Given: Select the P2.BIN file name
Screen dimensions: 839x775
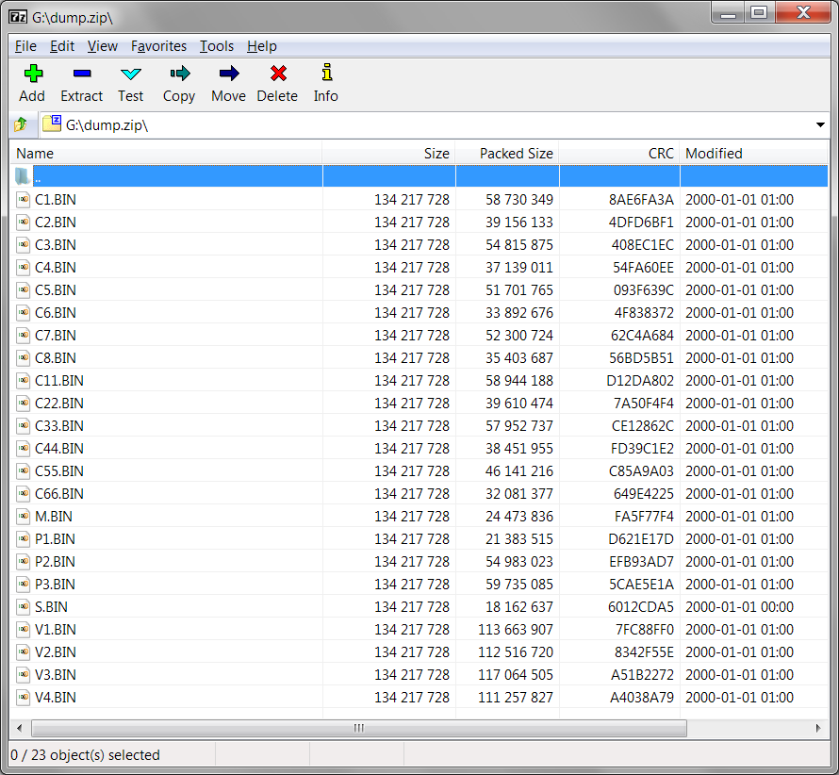Looking at the screenshot, I should [x=55, y=561].
